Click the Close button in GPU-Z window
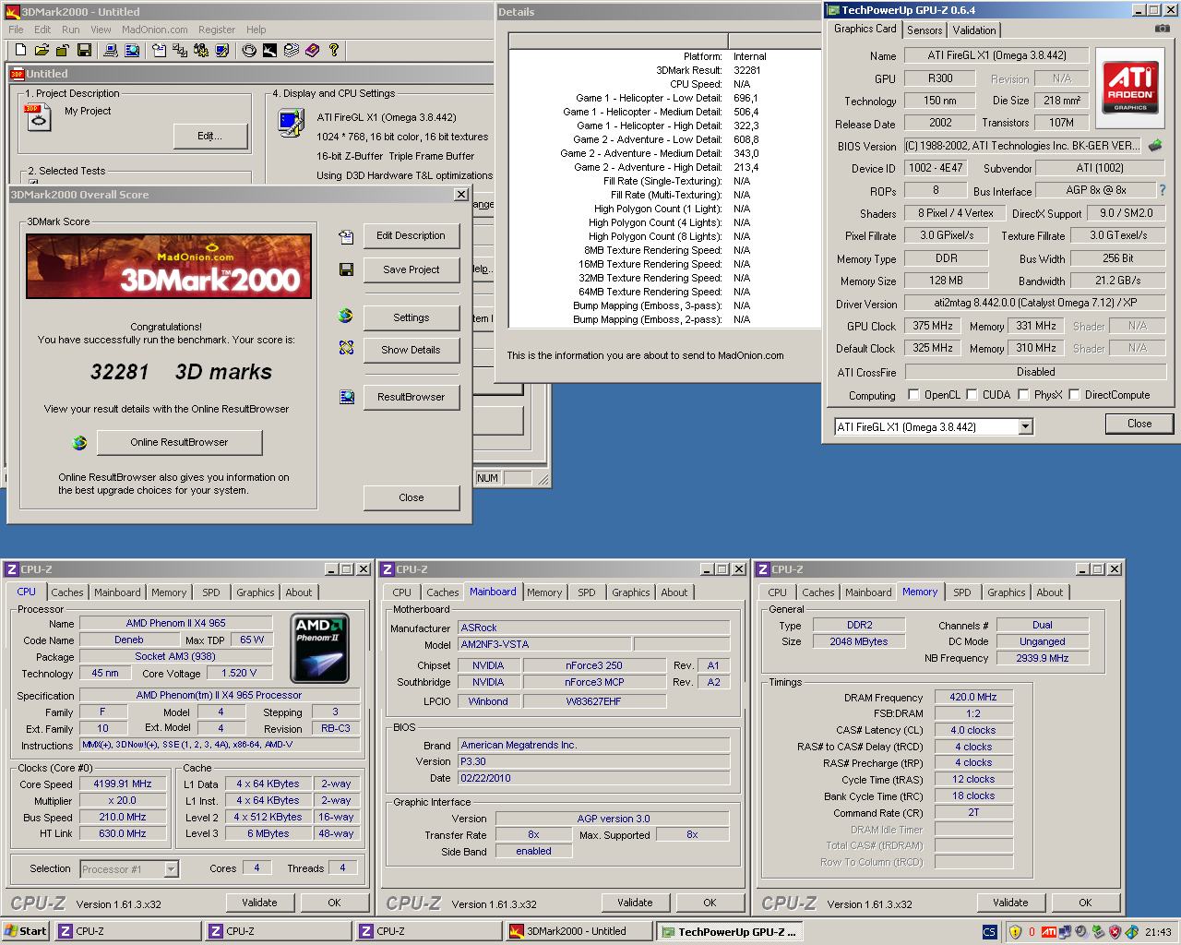This screenshot has width=1181, height=945. [1139, 425]
